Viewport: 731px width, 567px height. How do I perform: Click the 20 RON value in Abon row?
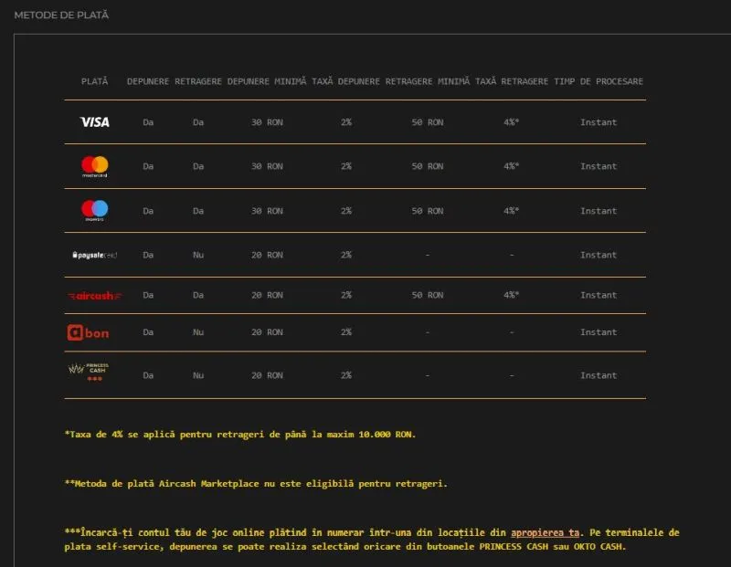267,332
